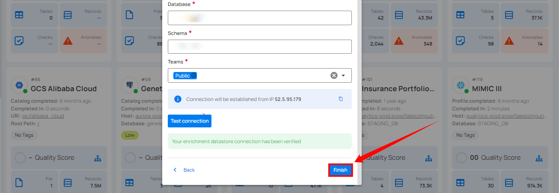Click No Tags label on MIMIC III card
Screen dimensions: 559x193
(x=465, y=135)
